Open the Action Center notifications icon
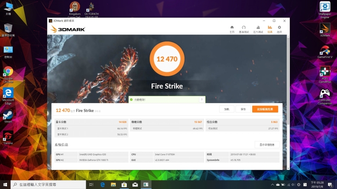The image size is (337, 189). click(x=330, y=184)
